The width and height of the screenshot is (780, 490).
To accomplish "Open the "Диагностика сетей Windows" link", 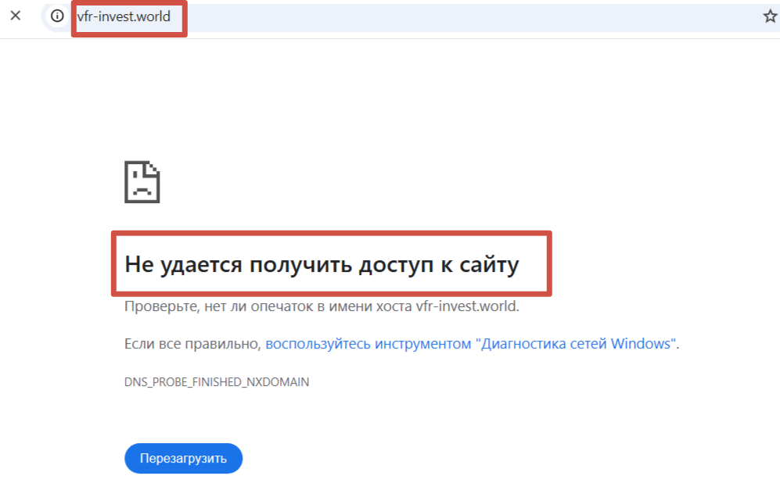I will point(472,343).
